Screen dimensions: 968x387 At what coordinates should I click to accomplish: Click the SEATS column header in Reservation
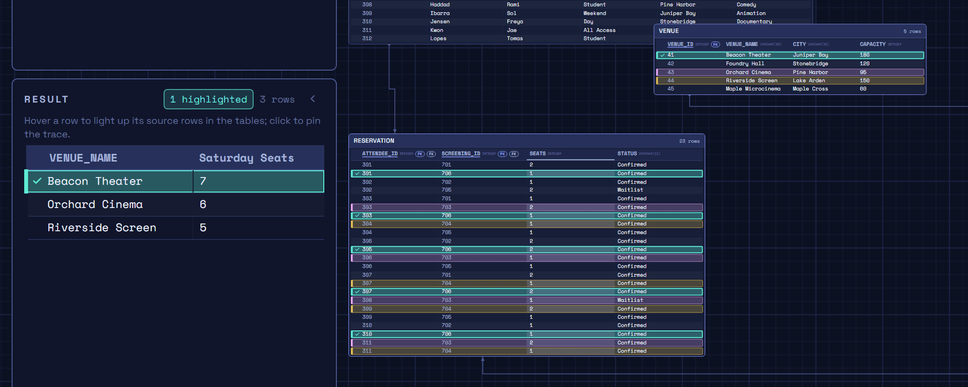pos(537,153)
